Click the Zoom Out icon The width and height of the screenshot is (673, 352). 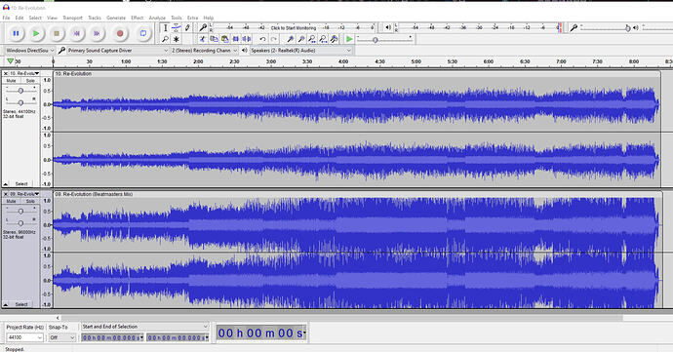[301, 39]
